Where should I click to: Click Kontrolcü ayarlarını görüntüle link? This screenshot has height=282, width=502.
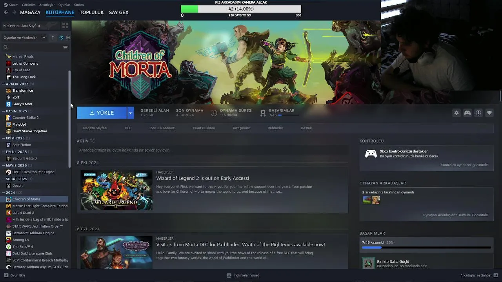[x=464, y=165]
